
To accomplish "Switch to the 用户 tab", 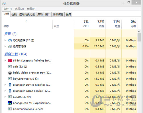I will pos(48,15).
